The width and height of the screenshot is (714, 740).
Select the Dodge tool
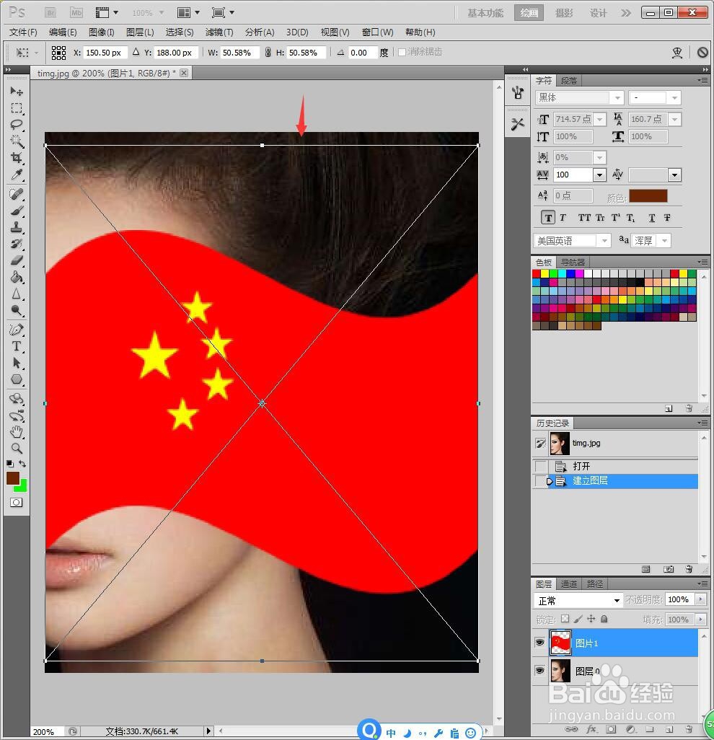[x=17, y=310]
